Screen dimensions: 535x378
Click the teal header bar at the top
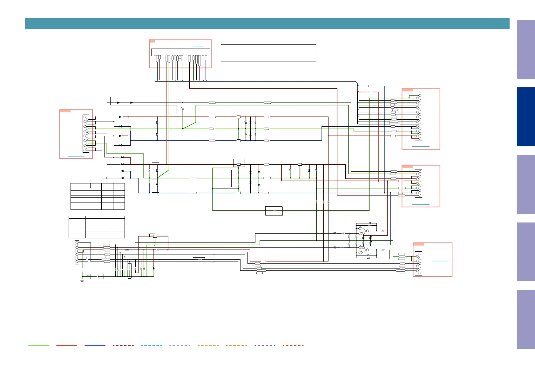click(x=267, y=23)
